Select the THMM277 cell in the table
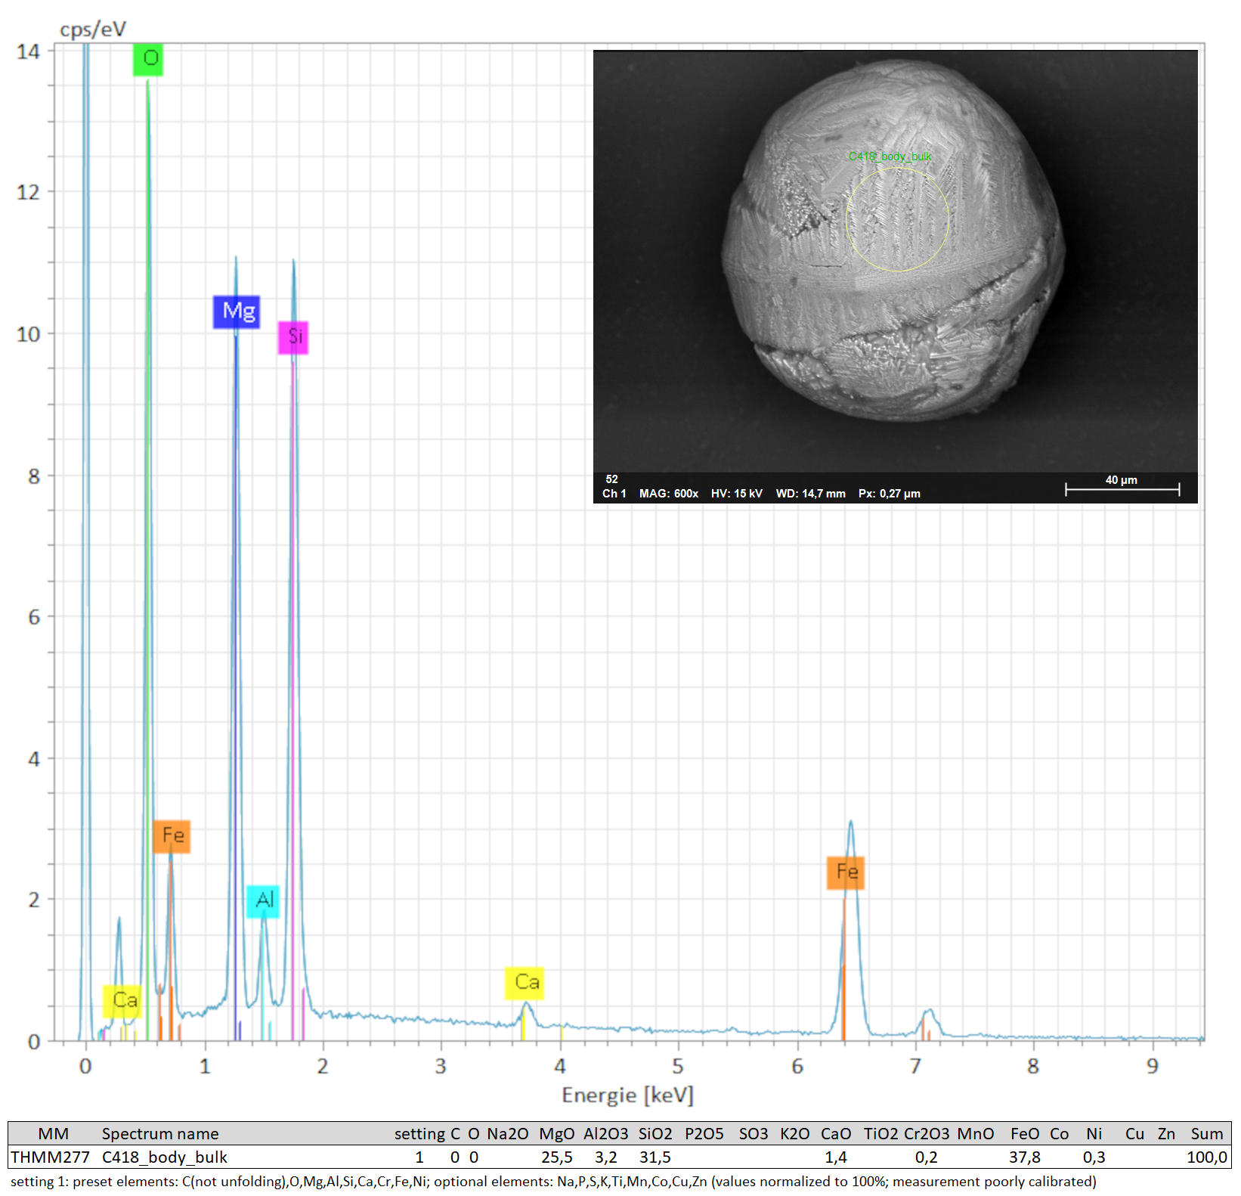 pos(51,1157)
